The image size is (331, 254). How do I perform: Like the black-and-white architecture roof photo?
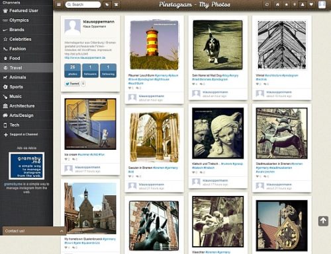pyautogui.click(x=258, y=84)
